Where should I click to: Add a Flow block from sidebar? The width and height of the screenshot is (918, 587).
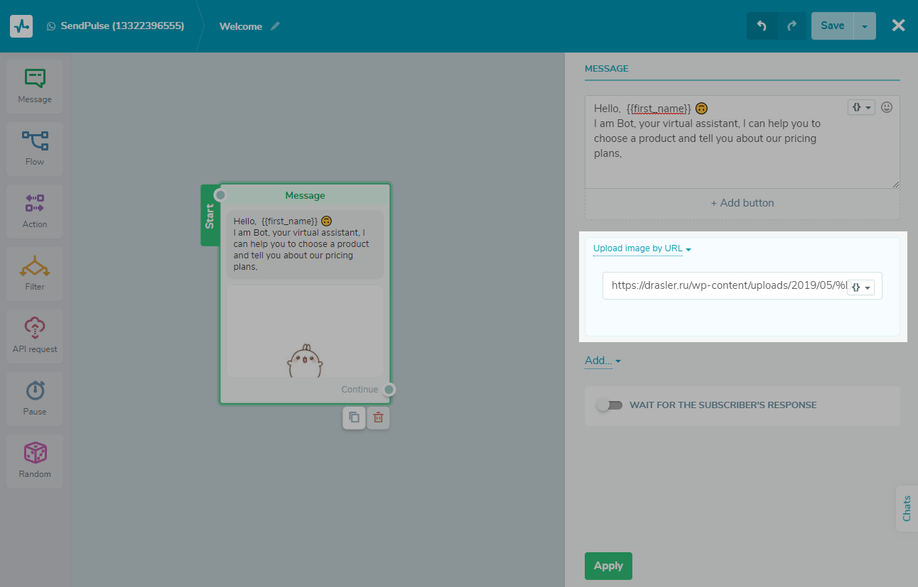click(35, 148)
